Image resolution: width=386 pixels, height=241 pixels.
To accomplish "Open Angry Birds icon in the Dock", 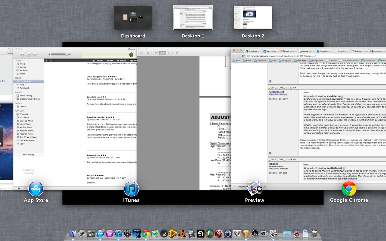I will [x=296, y=234].
